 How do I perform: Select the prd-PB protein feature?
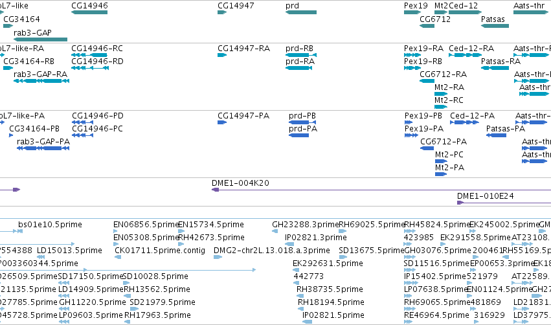(x=302, y=122)
